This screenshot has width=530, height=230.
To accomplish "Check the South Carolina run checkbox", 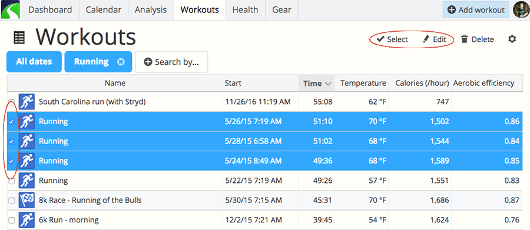I will click(x=12, y=102).
